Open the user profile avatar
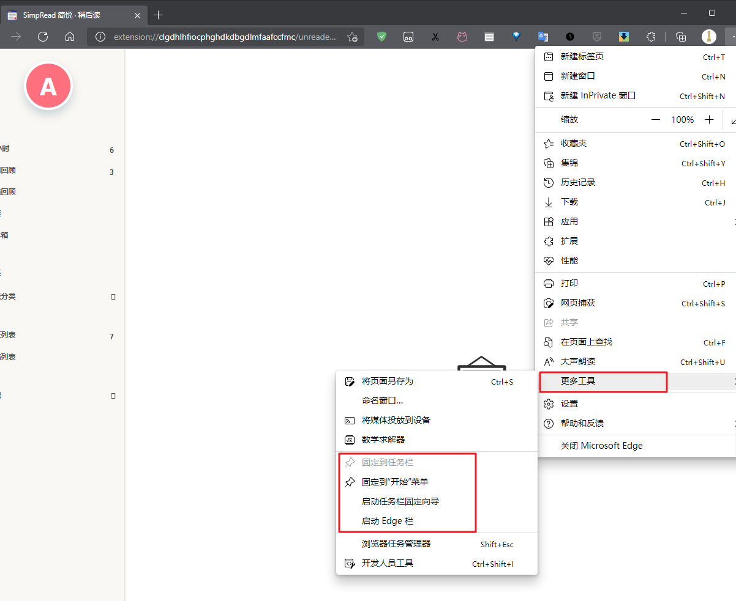 (708, 37)
